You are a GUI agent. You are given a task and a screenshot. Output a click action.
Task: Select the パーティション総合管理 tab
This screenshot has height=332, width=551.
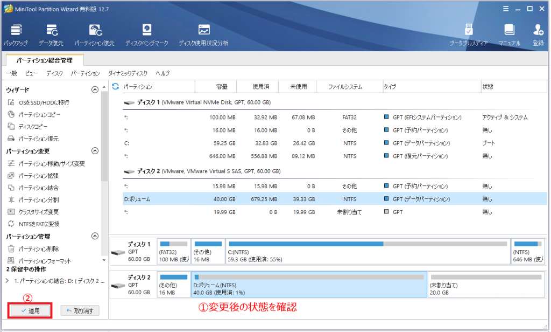coord(45,60)
